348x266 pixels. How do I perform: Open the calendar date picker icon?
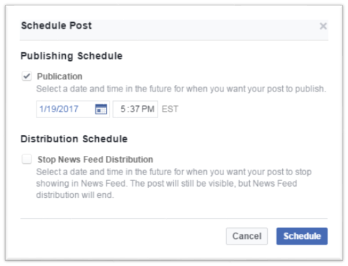point(101,109)
